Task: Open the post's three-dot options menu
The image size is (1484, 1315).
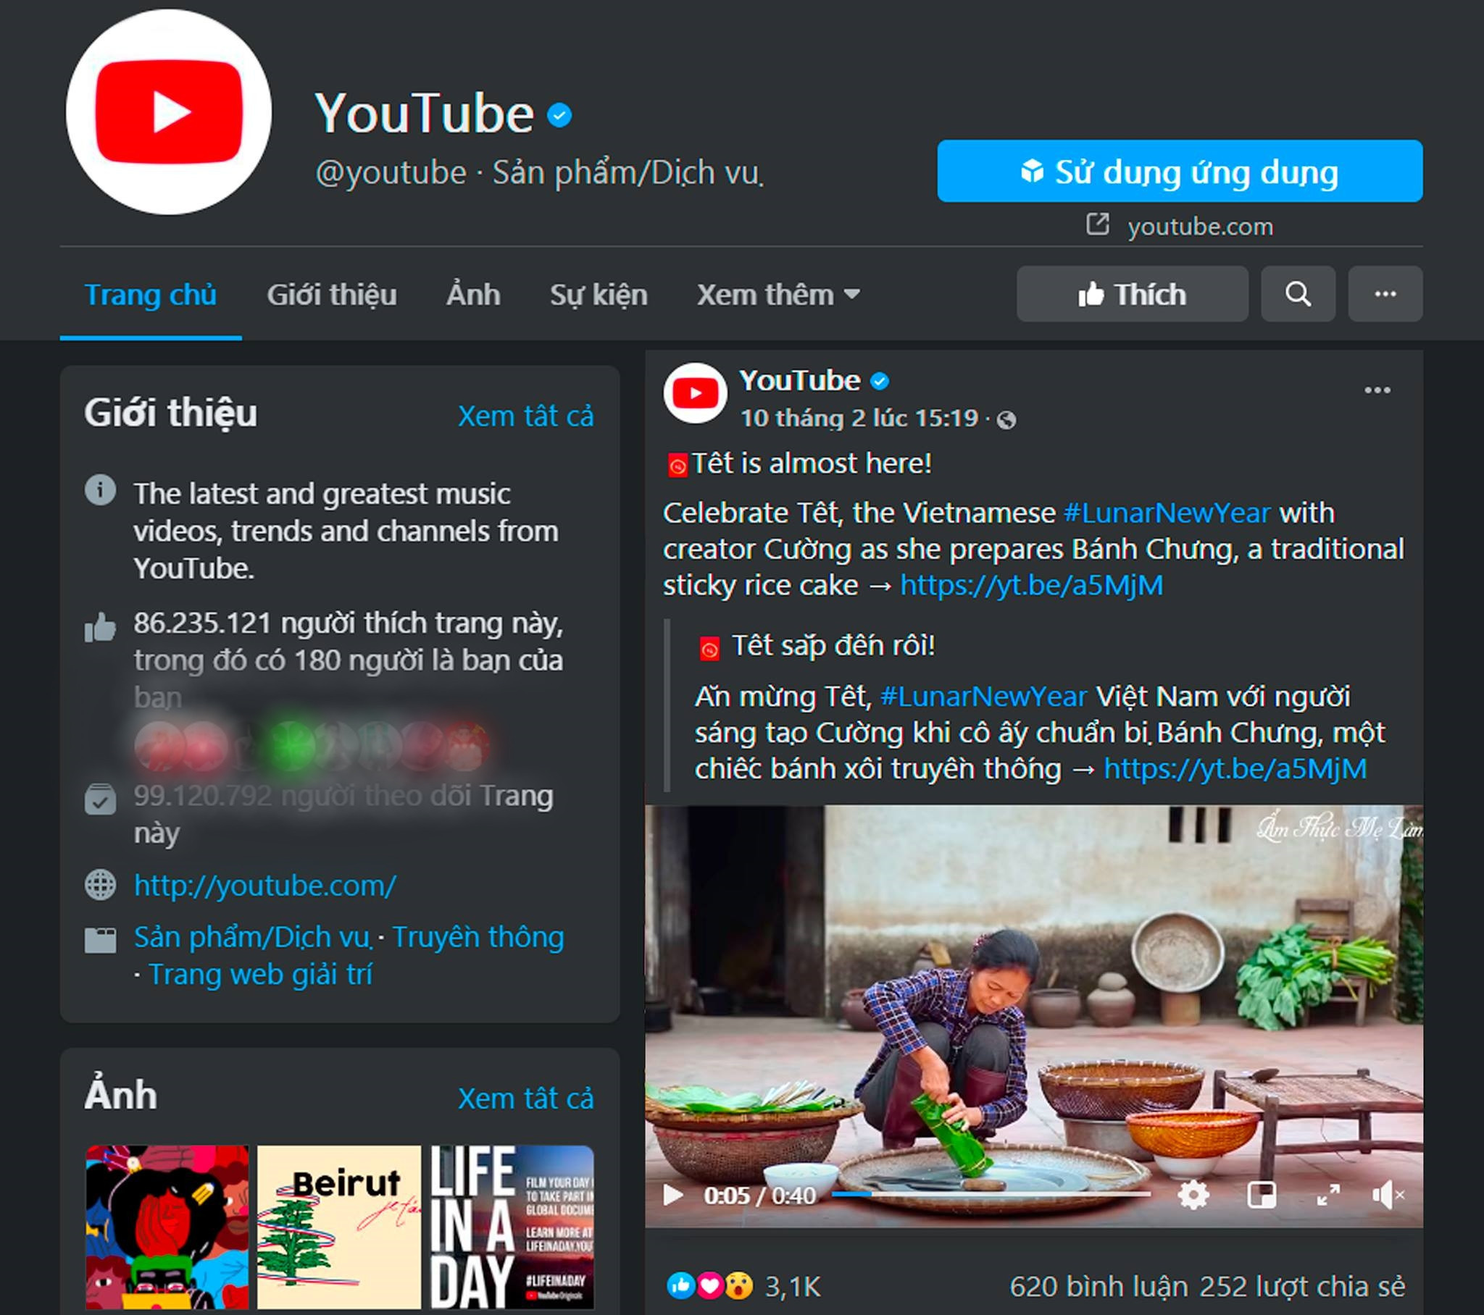Action: [x=1377, y=390]
